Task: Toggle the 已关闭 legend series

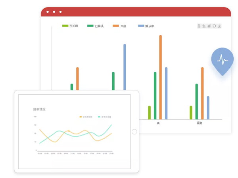Action: (70, 26)
